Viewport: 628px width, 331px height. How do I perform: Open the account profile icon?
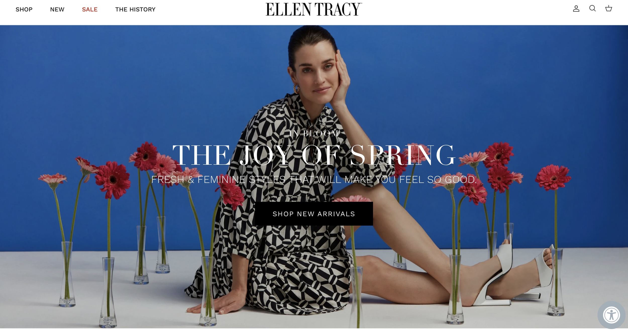click(x=576, y=9)
